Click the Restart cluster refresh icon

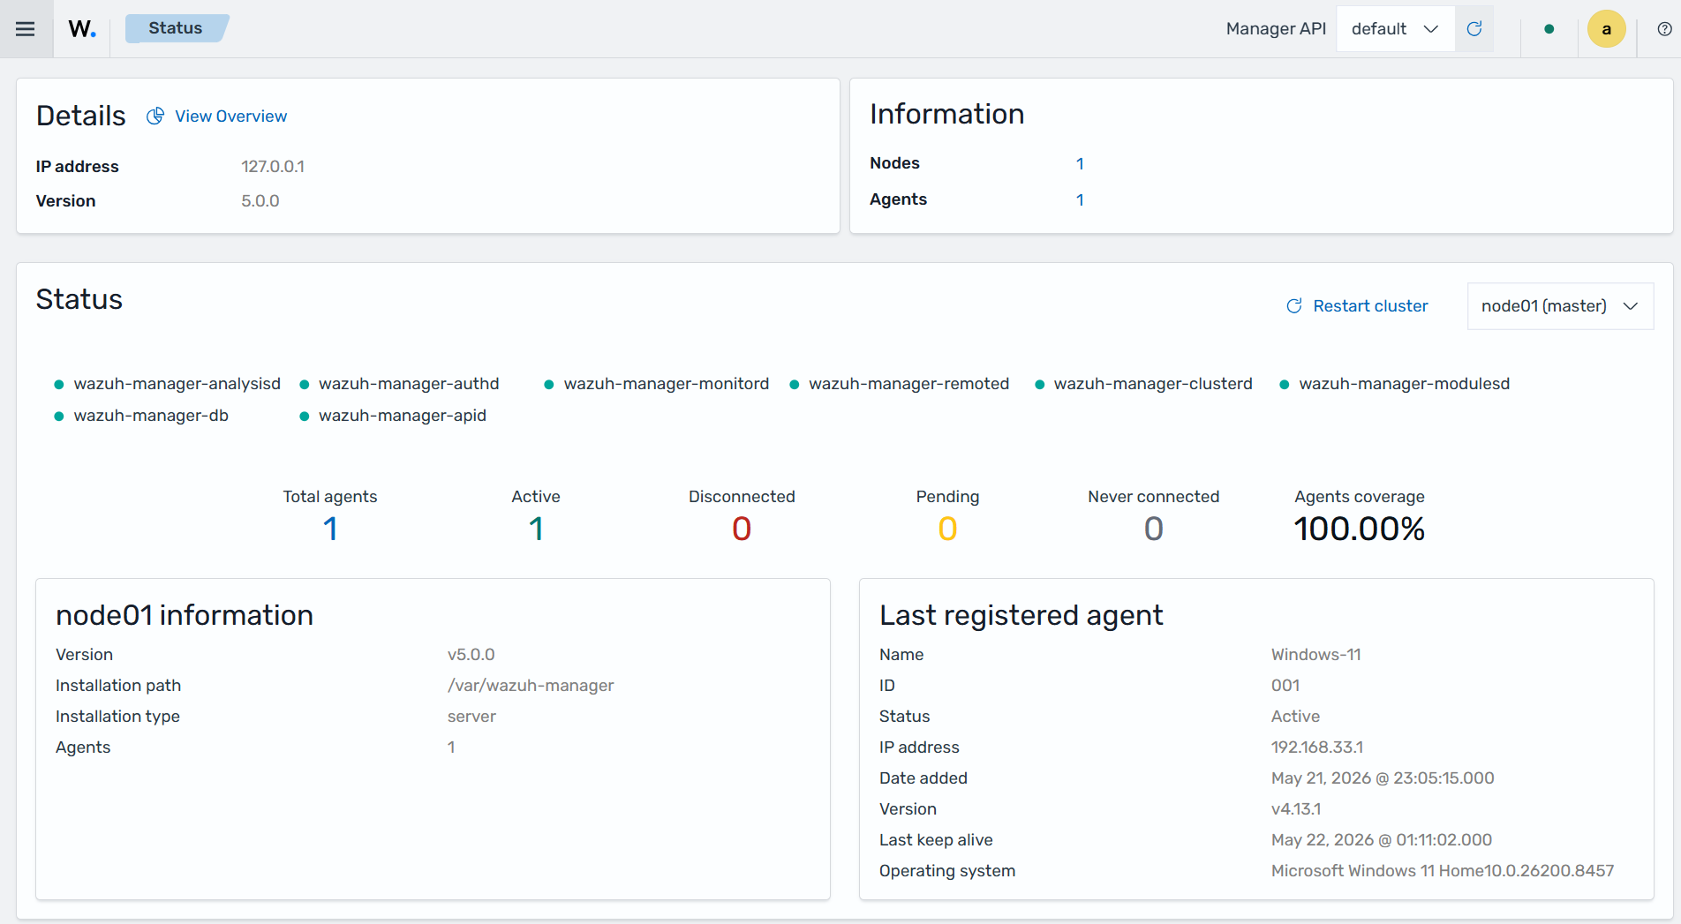click(x=1294, y=306)
